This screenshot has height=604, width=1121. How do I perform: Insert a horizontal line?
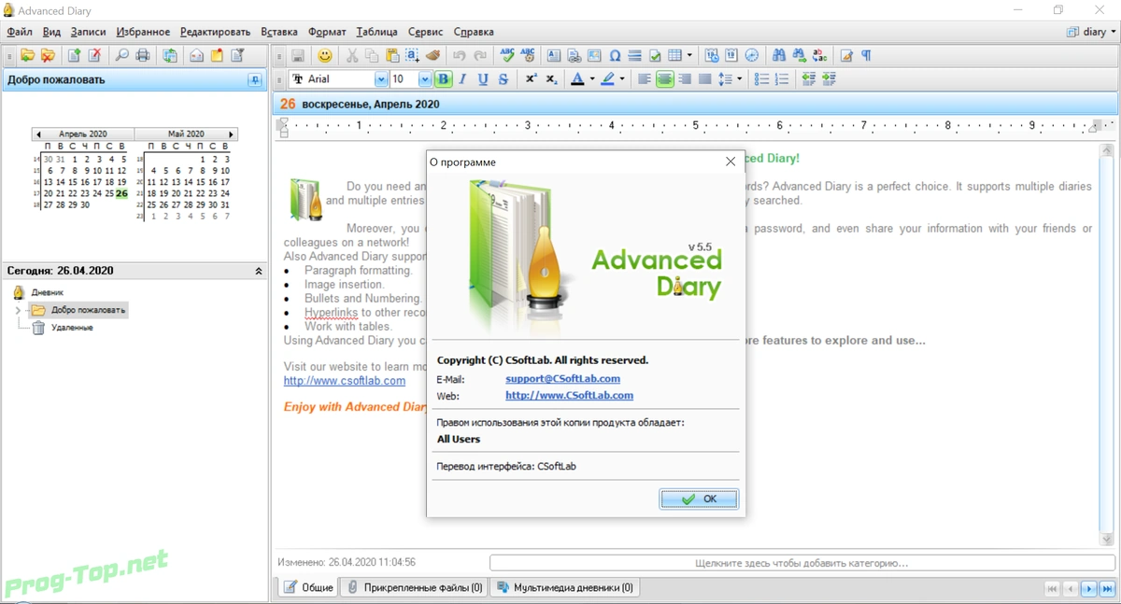[x=635, y=56]
